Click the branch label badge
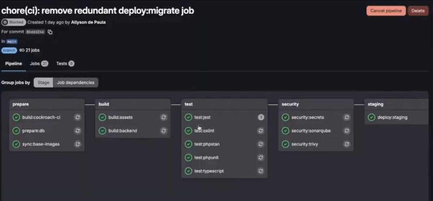Image resolution: width=433 pixels, height=201 pixels. [x=9, y=51]
